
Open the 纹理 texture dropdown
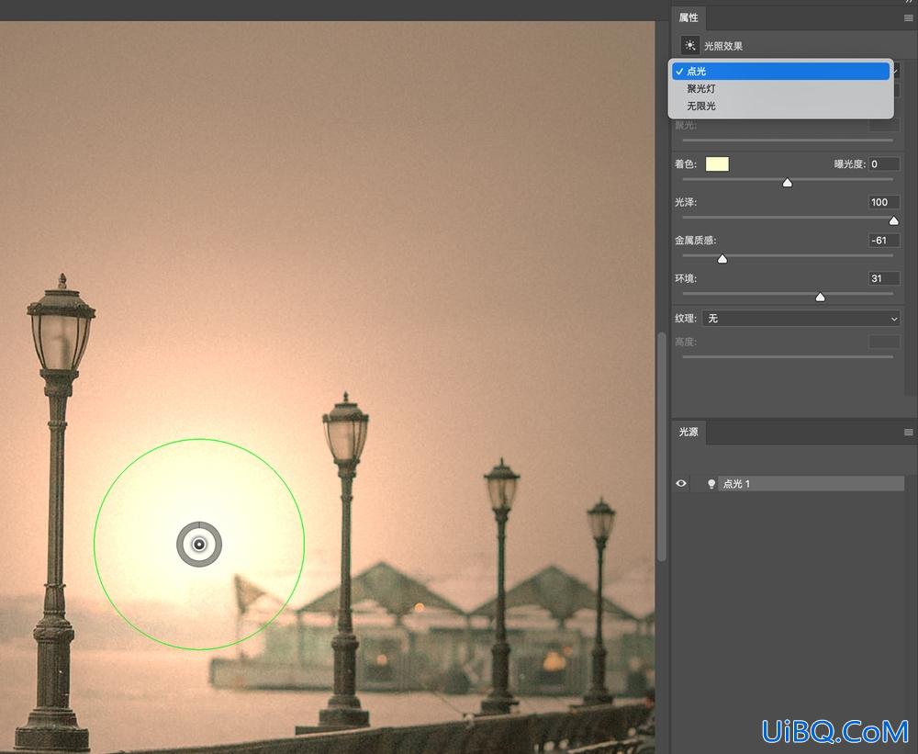tap(800, 318)
